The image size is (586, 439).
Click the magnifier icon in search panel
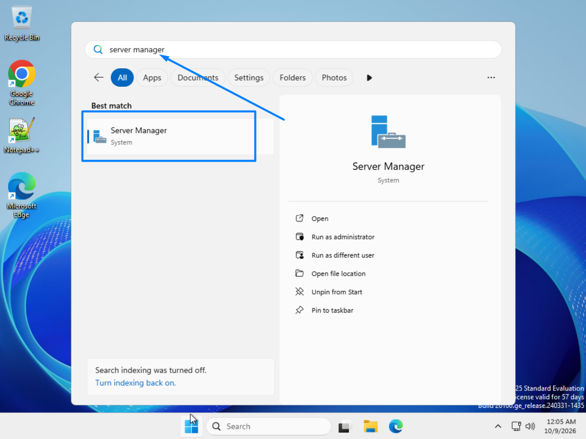pyautogui.click(x=98, y=49)
